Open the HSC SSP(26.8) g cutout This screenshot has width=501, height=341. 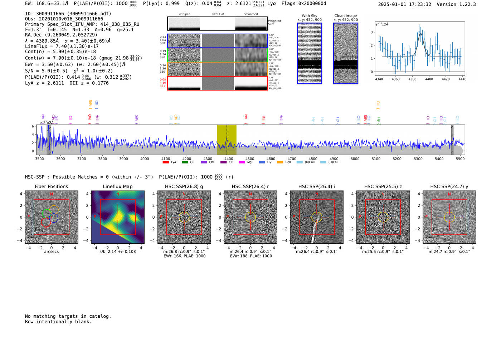pyautogui.click(x=184, y=217)
